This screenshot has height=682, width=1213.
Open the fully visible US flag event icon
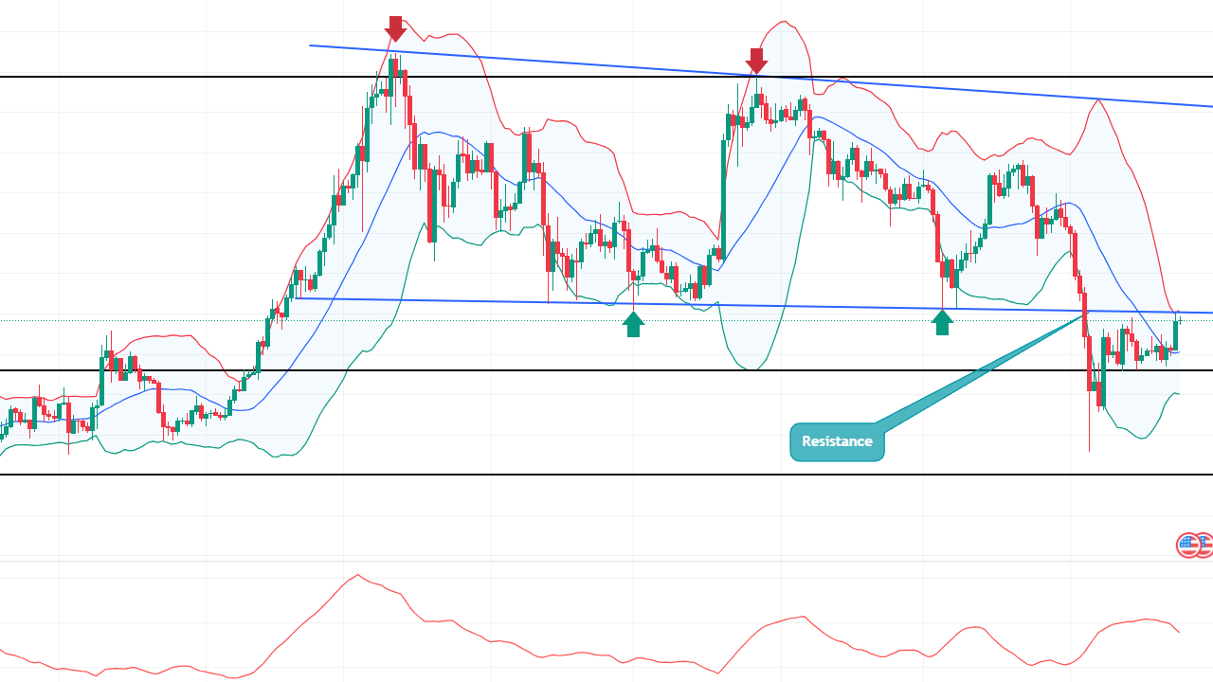[1187, 545]
